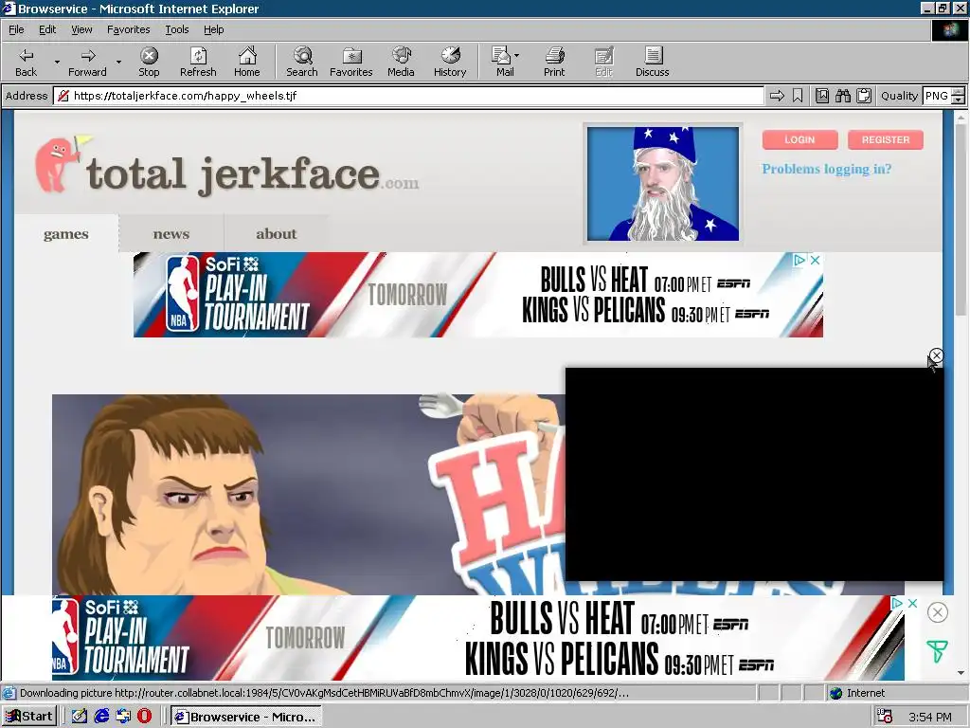Print the page via Print button
Screen dimensions: 970x728
point(554,62)
